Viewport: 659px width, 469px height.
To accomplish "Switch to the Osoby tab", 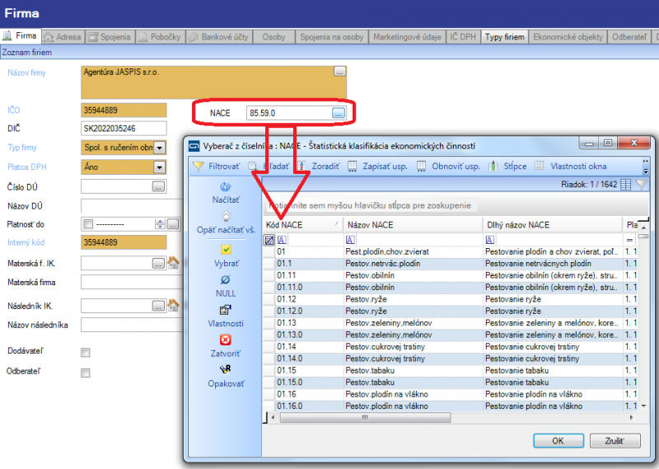I will 273,37.
